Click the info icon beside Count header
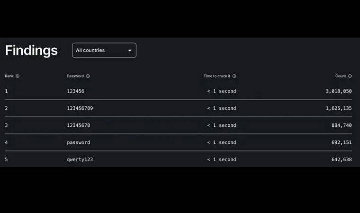This screenshot has height=213, width=360. tap(350, 76)
